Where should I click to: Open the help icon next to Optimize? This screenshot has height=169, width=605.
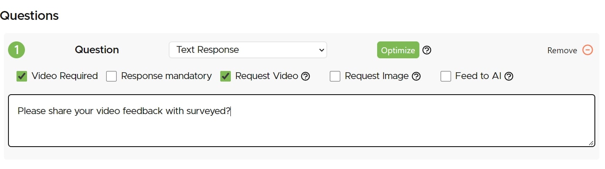(x=427, y=50)
